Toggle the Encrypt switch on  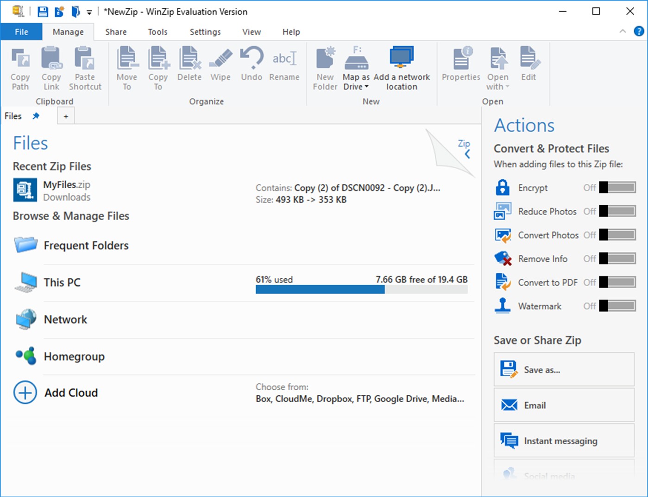coord(617,187)
